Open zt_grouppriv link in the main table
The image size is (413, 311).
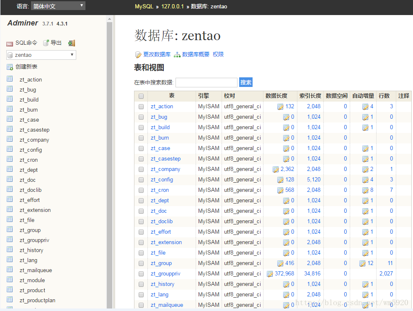(x=165, y=274)
